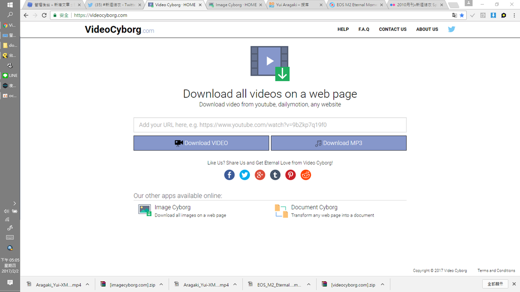This screenshot has height=292, width=520.
Task: Close the Video Cyborg HOME tab
Action: pos(200,5)
